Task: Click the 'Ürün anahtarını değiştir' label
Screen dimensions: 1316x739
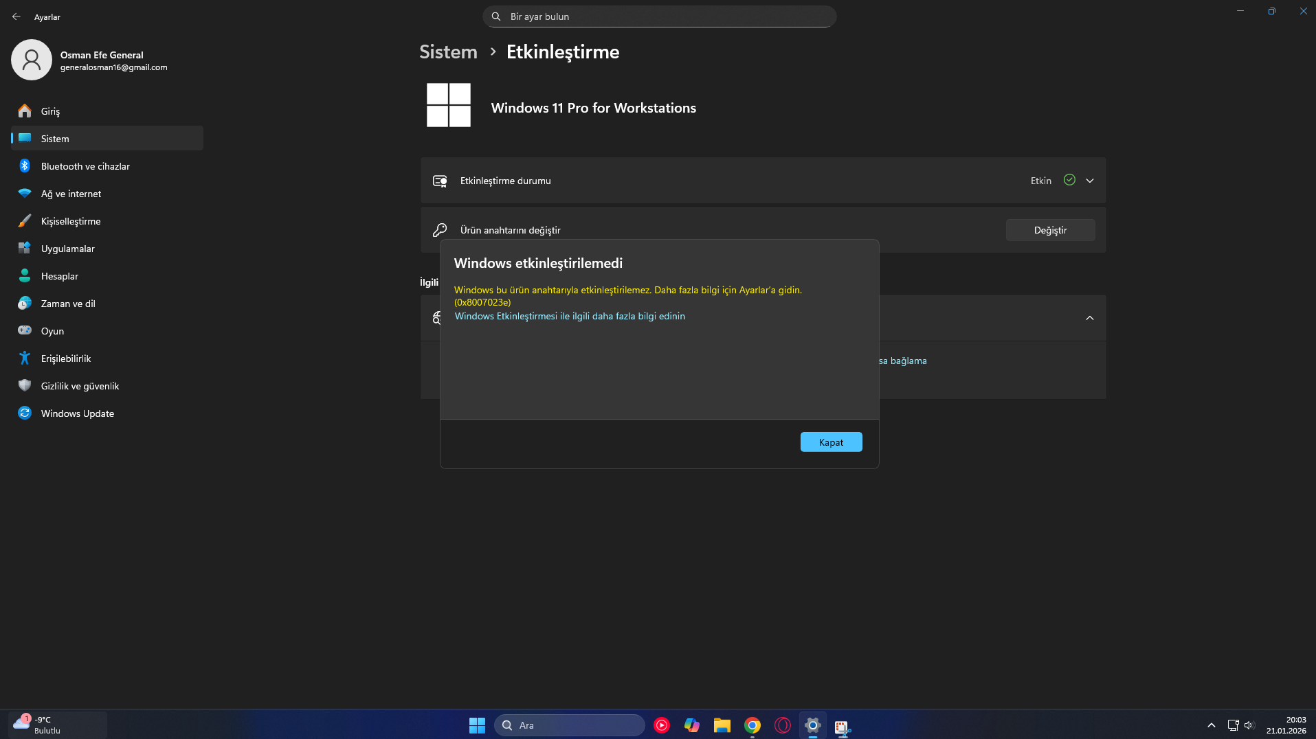Action: coord(510,230)
